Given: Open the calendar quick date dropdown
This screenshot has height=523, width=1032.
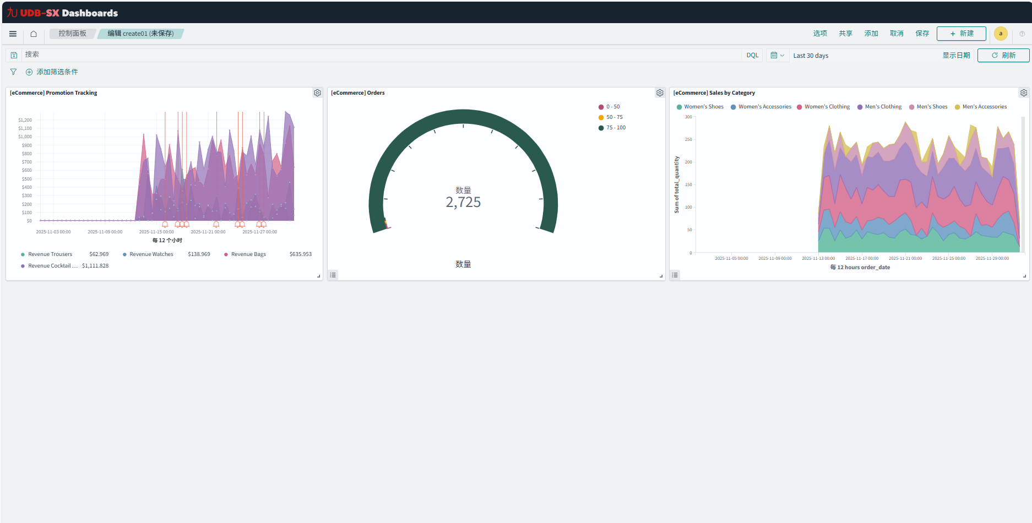Looking at the screenshot, I should point(777,55).
